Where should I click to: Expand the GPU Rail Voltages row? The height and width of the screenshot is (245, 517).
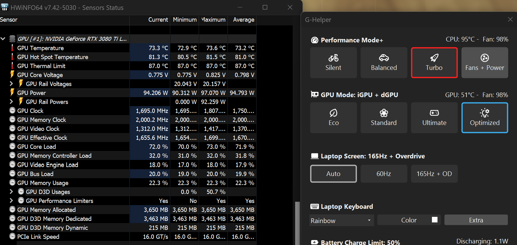coord(11,84)
